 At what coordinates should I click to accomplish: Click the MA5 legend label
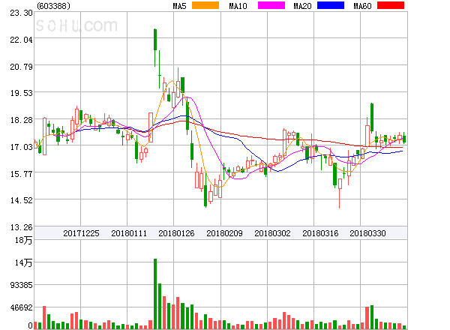(x=180, y=6)
